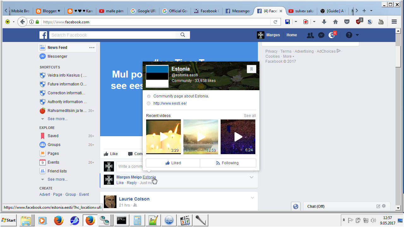
Task: Open account dropdown arrow in top bar
Action: coord(357,35)
